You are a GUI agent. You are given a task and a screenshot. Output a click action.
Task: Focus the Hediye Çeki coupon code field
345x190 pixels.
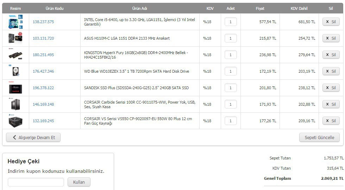pos(36,182)
